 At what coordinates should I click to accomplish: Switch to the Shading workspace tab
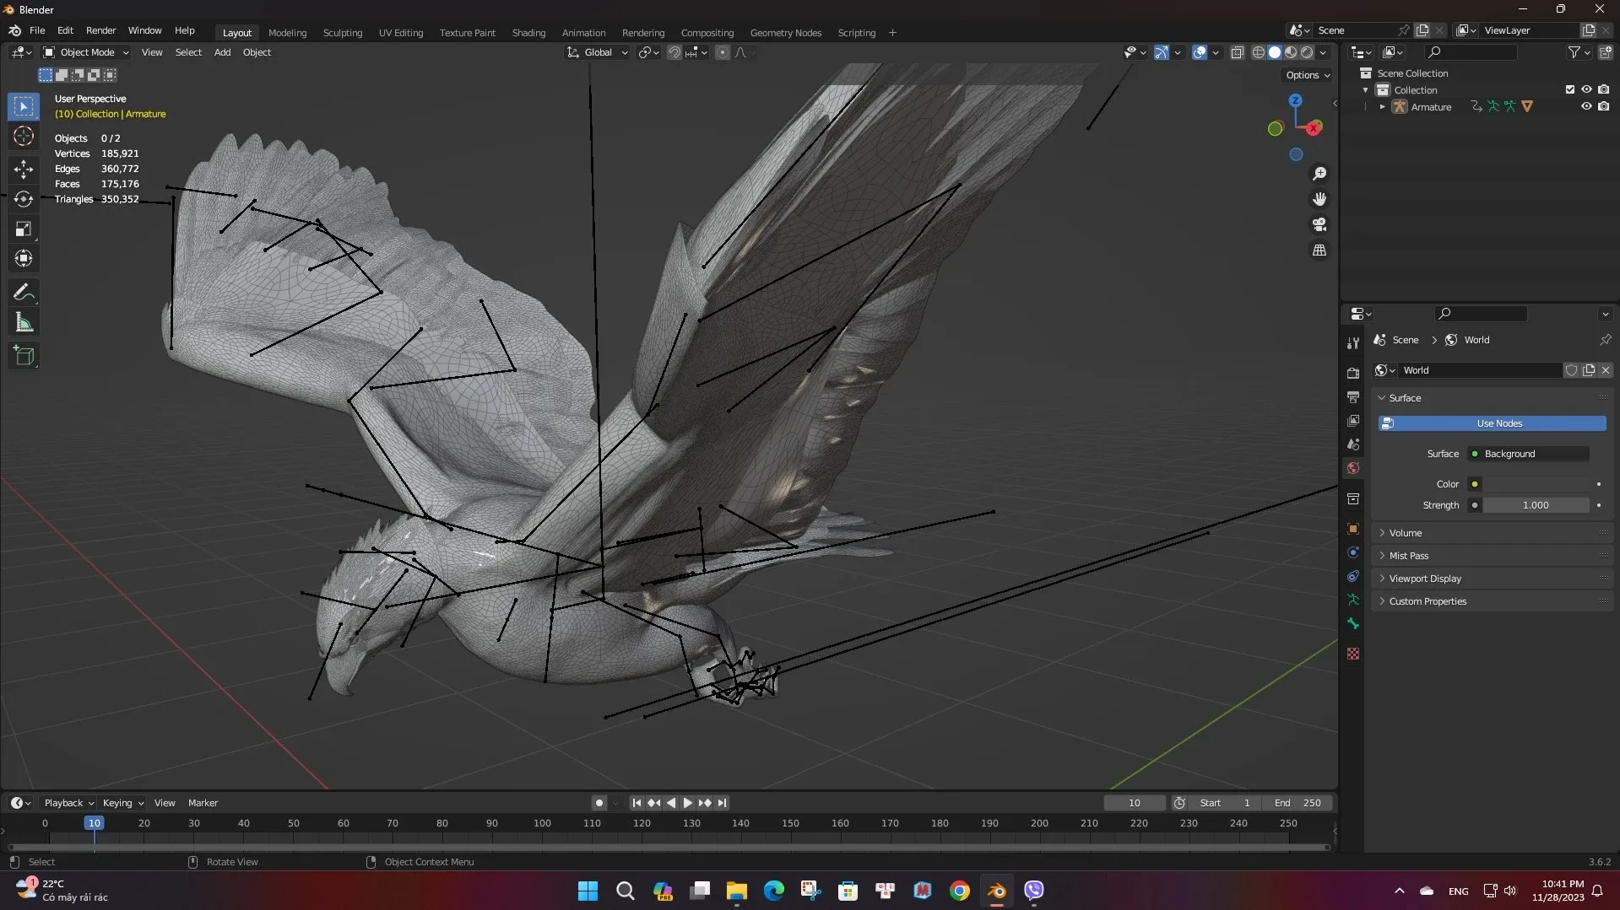point(528,32)
